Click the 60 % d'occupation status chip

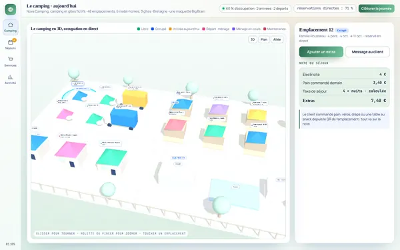pos(255,9)
